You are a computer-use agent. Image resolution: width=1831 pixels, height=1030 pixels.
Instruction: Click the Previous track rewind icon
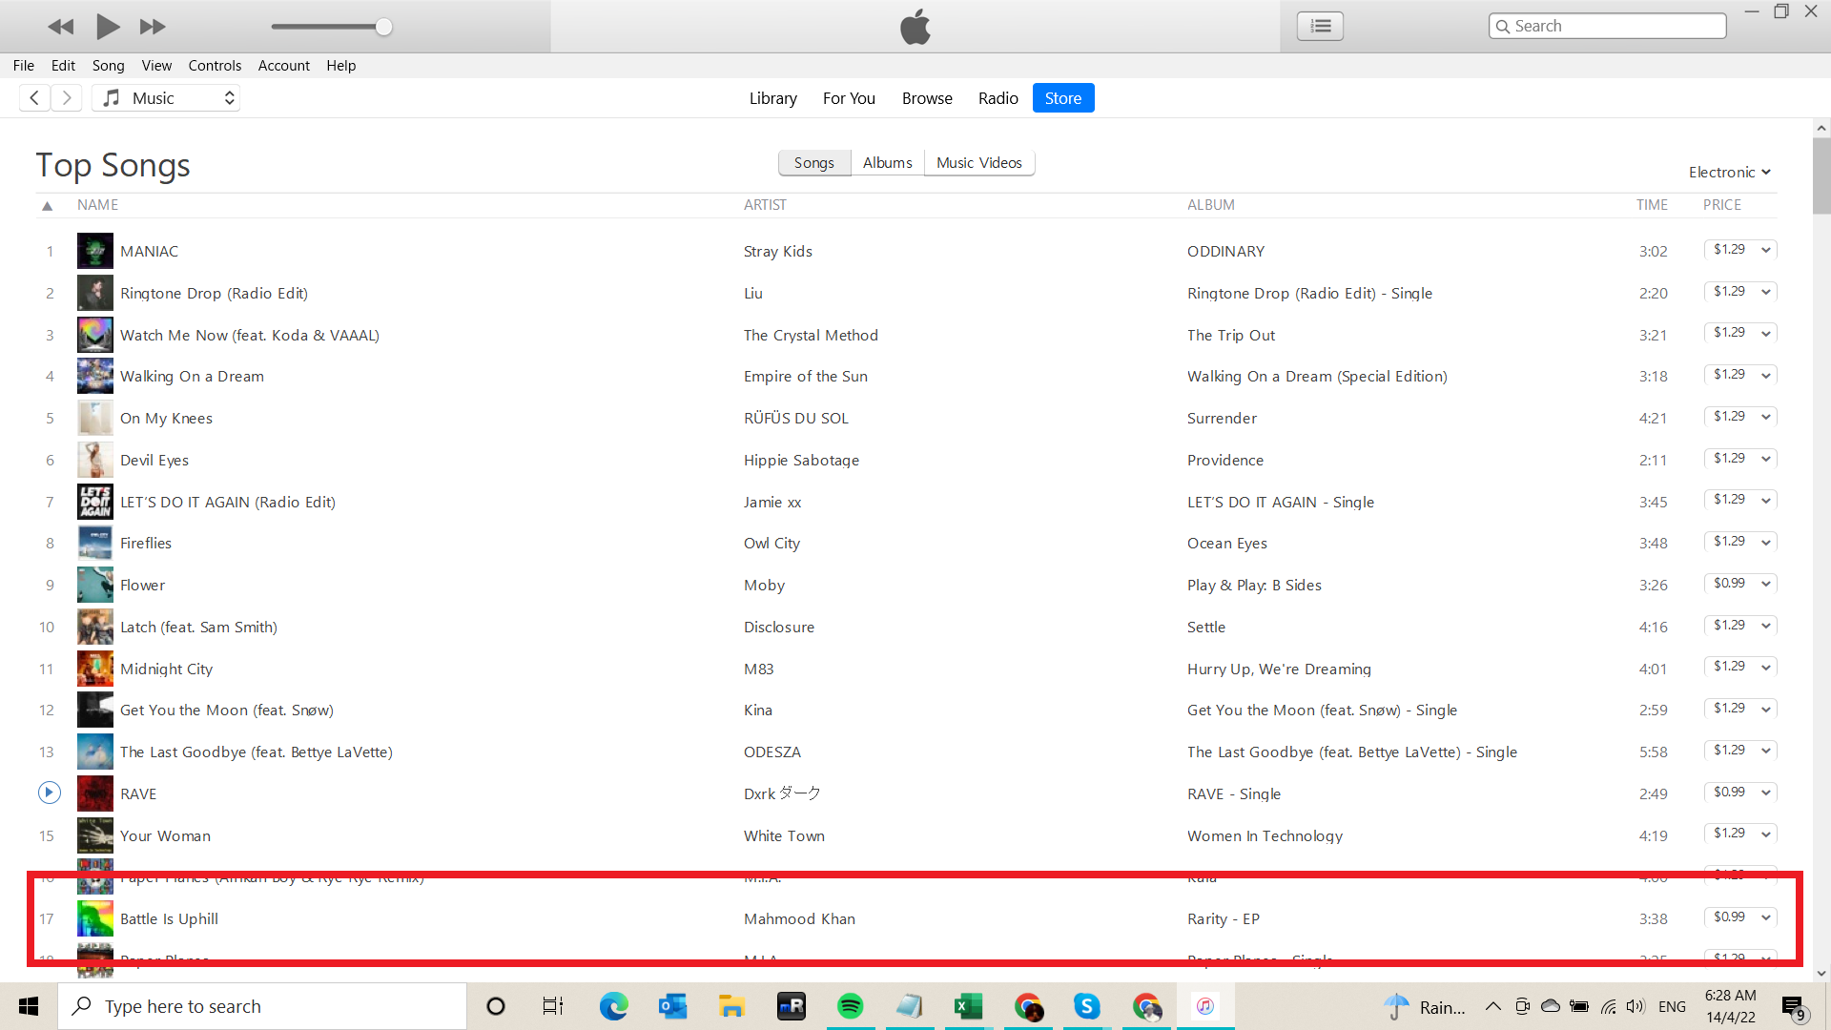(61, 27)
